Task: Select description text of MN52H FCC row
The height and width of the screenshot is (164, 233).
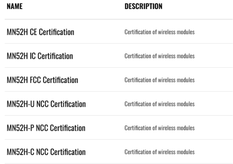Action: click(x=160, y=80)
